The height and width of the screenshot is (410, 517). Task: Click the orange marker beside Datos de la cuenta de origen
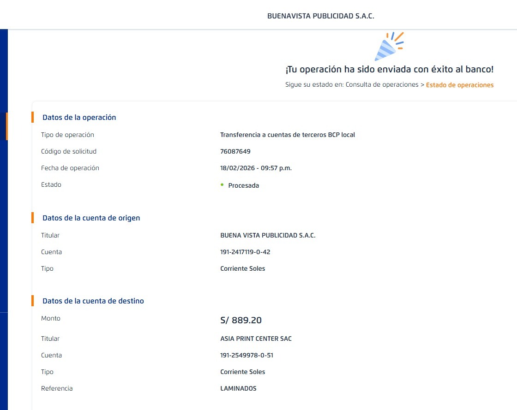pos(33,218)
